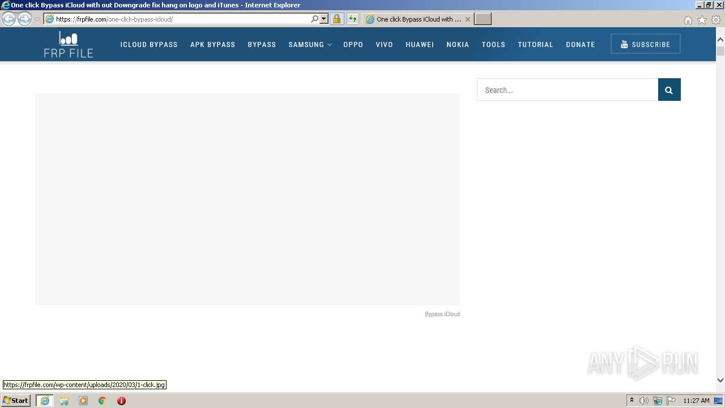Open a new blank tab
Viewport: 725px width, 408px height.
pos(483,19)
